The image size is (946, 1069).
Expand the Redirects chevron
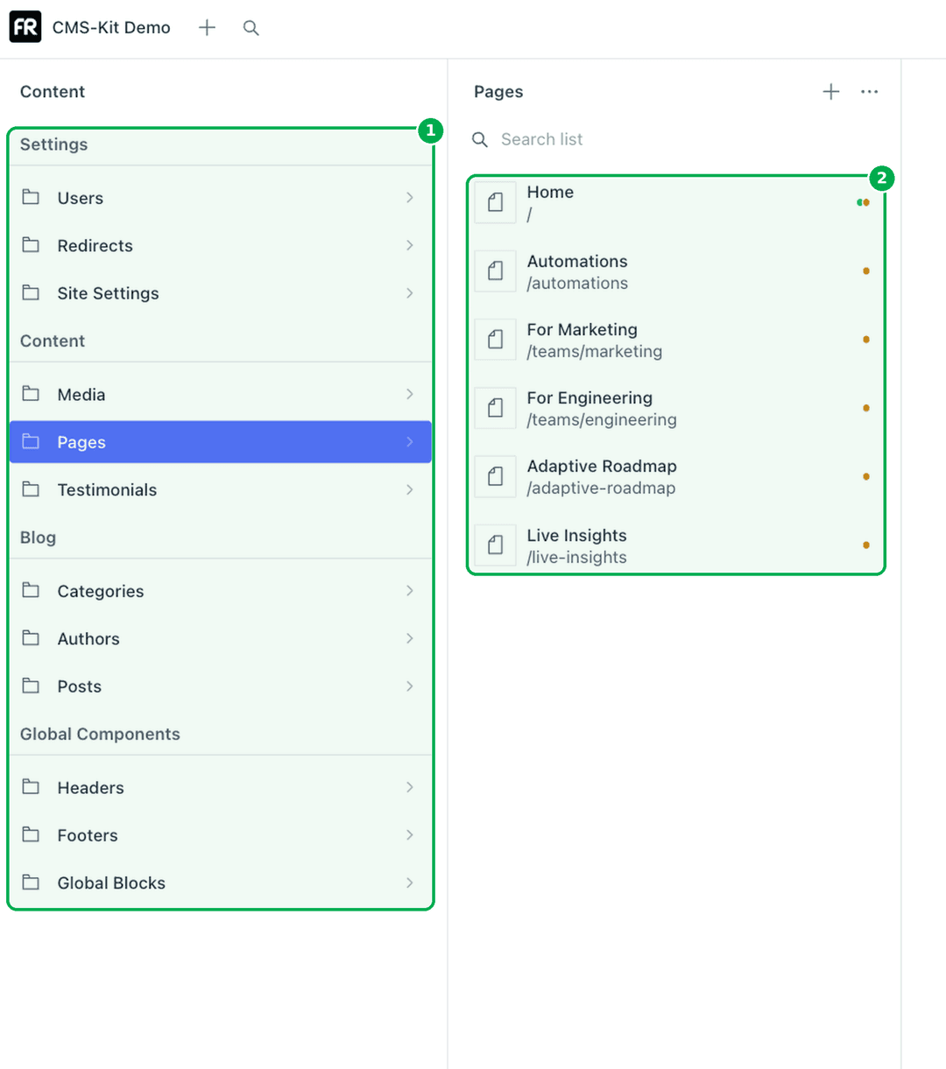coord(410,245)
